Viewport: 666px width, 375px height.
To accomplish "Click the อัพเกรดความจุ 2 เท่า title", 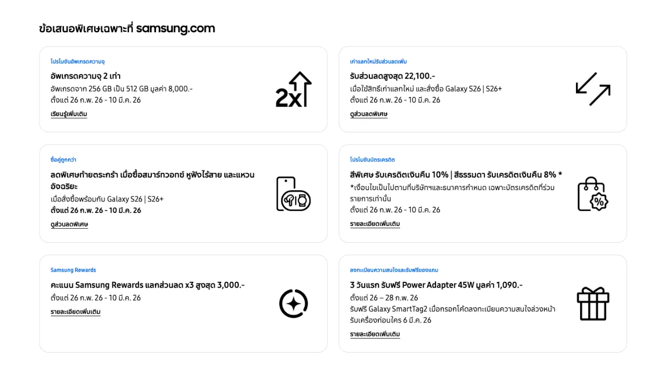I will click(86, 76).
